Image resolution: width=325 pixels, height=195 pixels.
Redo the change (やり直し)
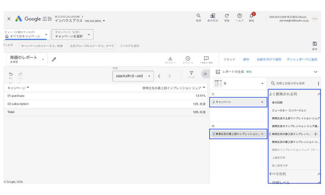20,75
